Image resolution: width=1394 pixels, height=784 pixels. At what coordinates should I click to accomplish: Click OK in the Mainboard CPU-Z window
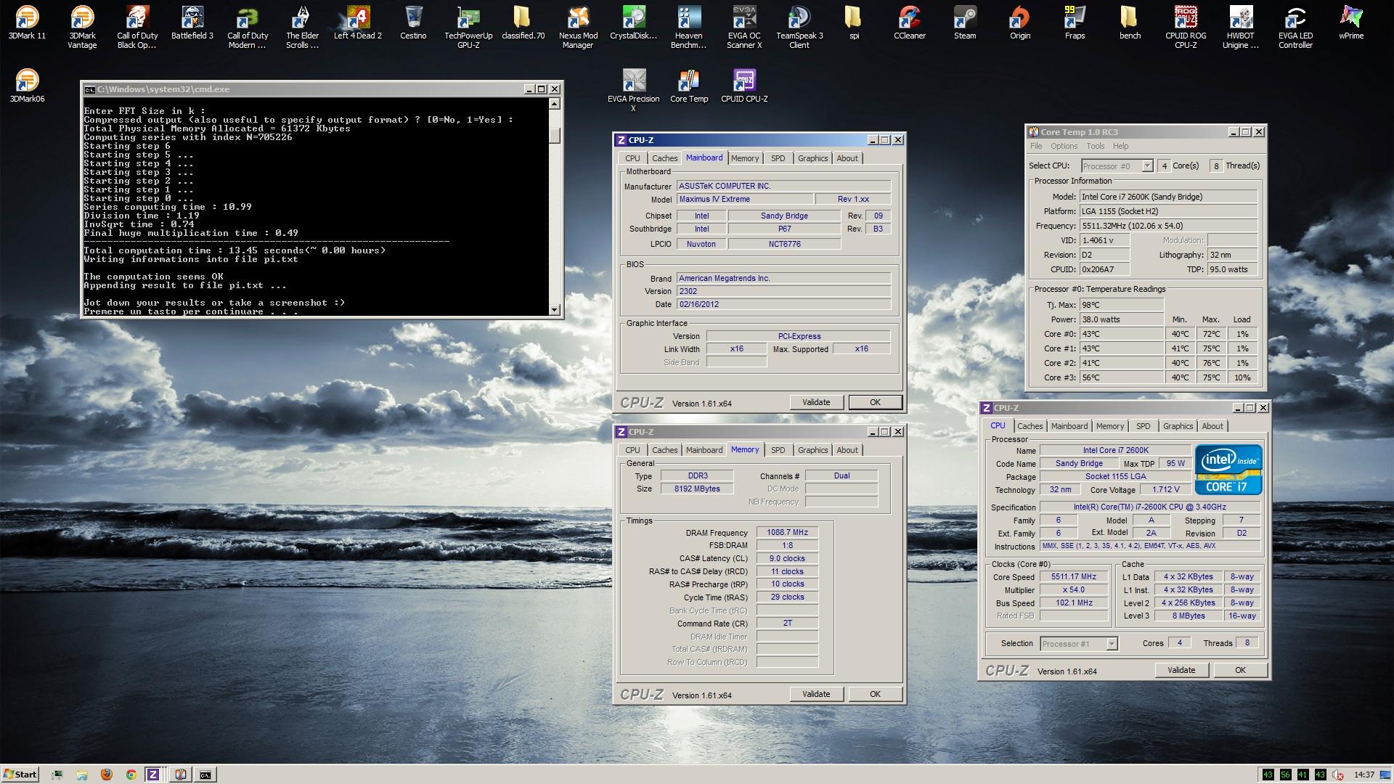(x=875, y=402)
